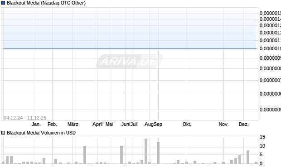Click the 'April' month label
This screenshot has height=168, width=281.
tap(97, 124)
